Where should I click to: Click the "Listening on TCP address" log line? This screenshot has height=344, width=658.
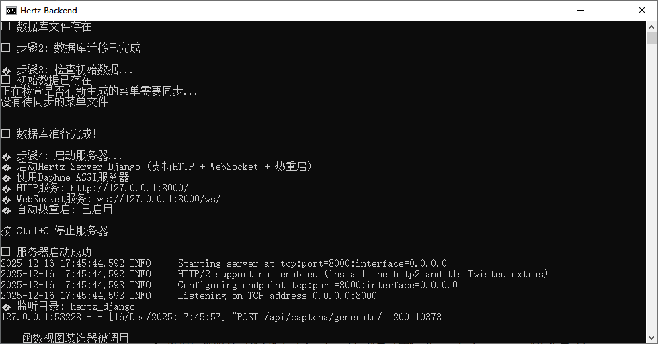click(277, 296)
